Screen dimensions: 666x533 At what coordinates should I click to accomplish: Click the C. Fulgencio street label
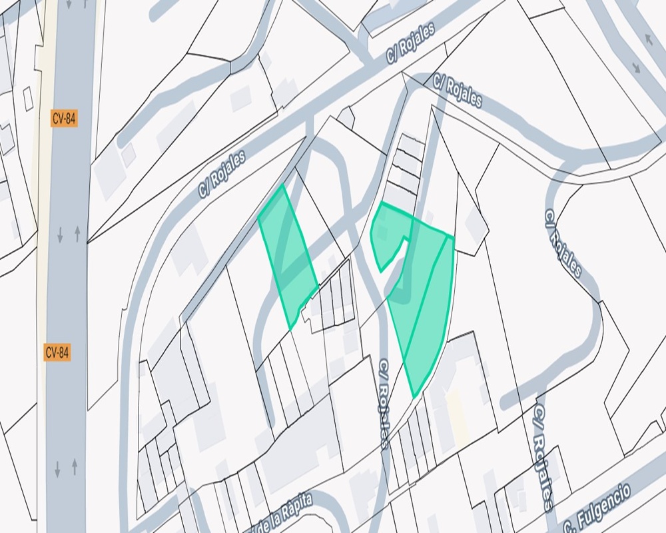pos(597,509)
